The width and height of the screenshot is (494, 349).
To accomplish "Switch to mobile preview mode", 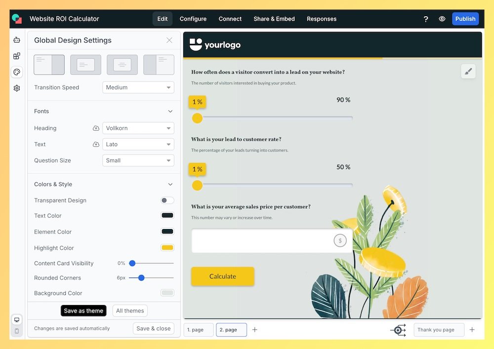I will 17,331.
